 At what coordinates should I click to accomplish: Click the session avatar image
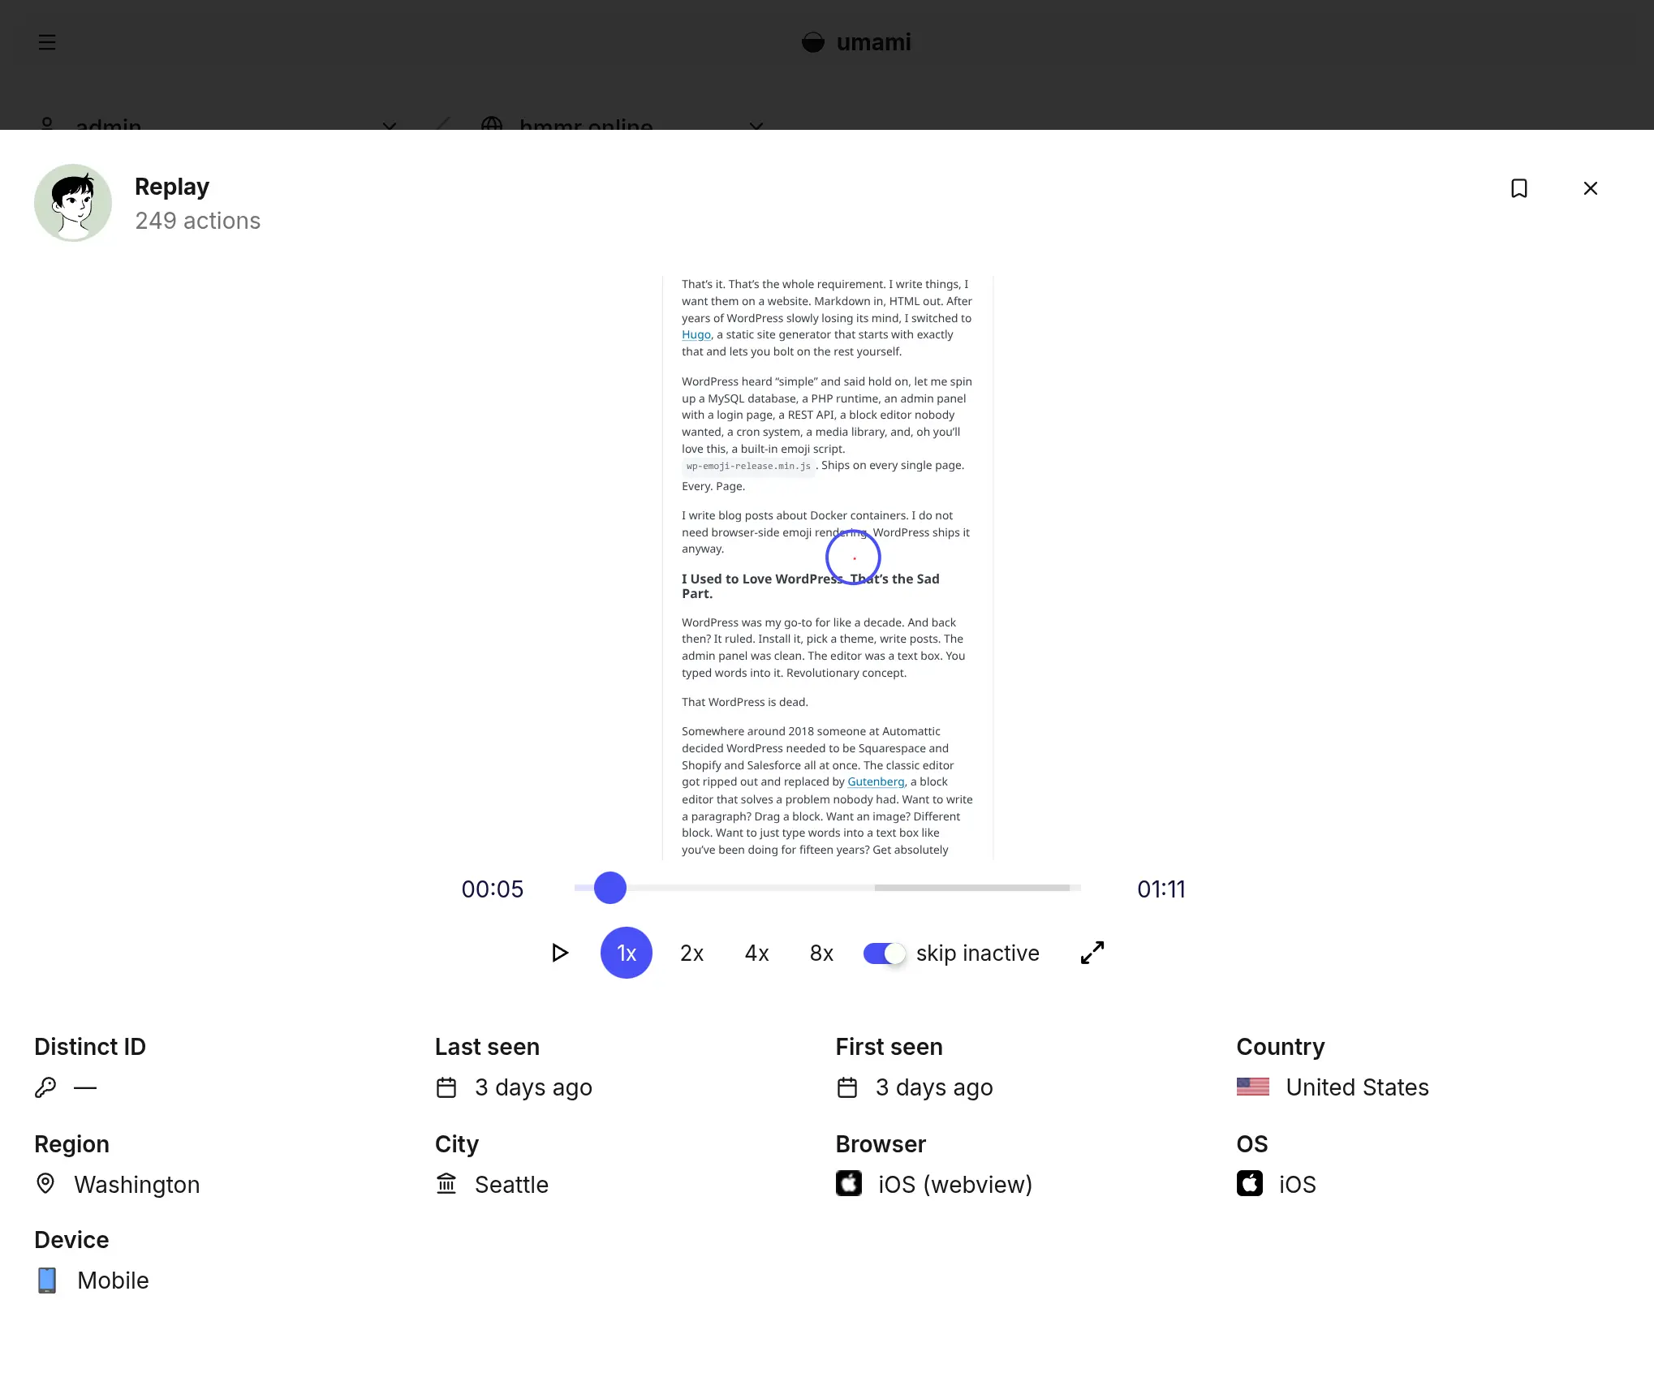73,203
